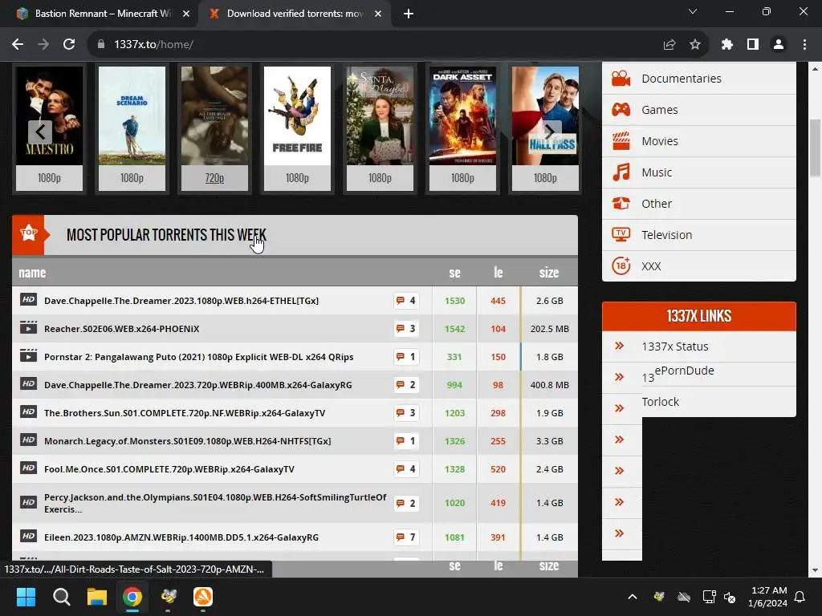Open Monarch.Legacy.of.Monsters.S01E09 torrent
822x616 pixels.
[187, 441]
